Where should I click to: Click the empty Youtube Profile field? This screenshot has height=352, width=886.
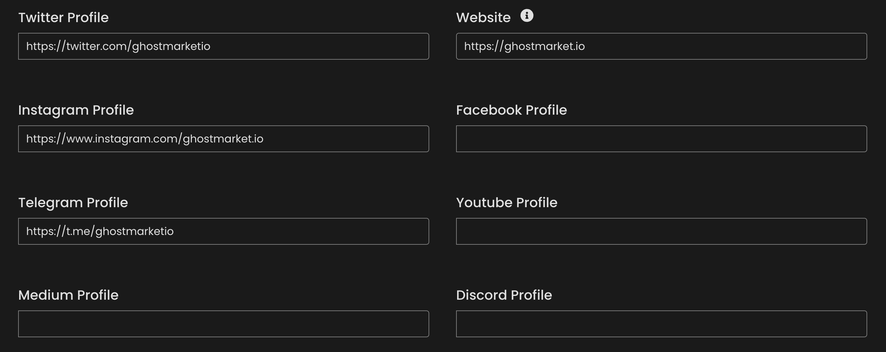(661, 231)
